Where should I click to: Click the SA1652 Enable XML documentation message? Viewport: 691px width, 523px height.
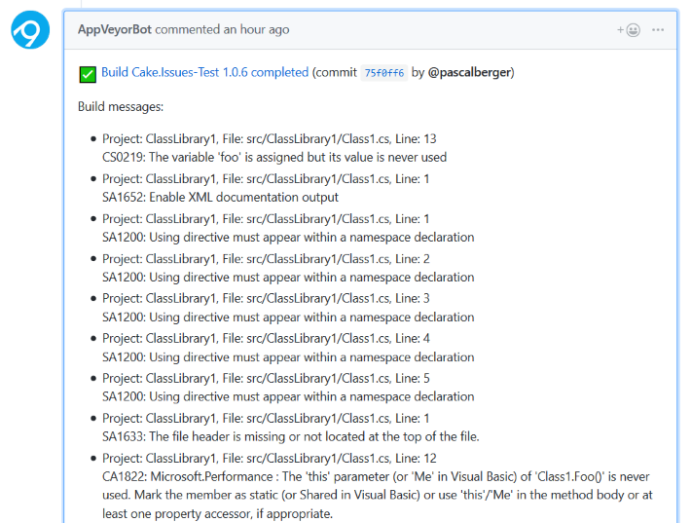(220, 197)
